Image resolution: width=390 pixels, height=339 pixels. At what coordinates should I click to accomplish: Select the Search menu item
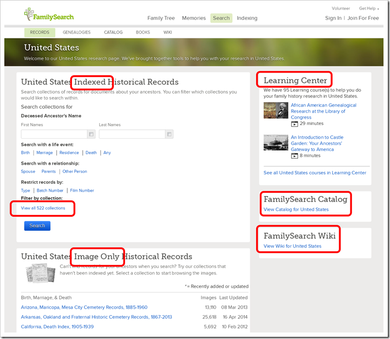221,18
